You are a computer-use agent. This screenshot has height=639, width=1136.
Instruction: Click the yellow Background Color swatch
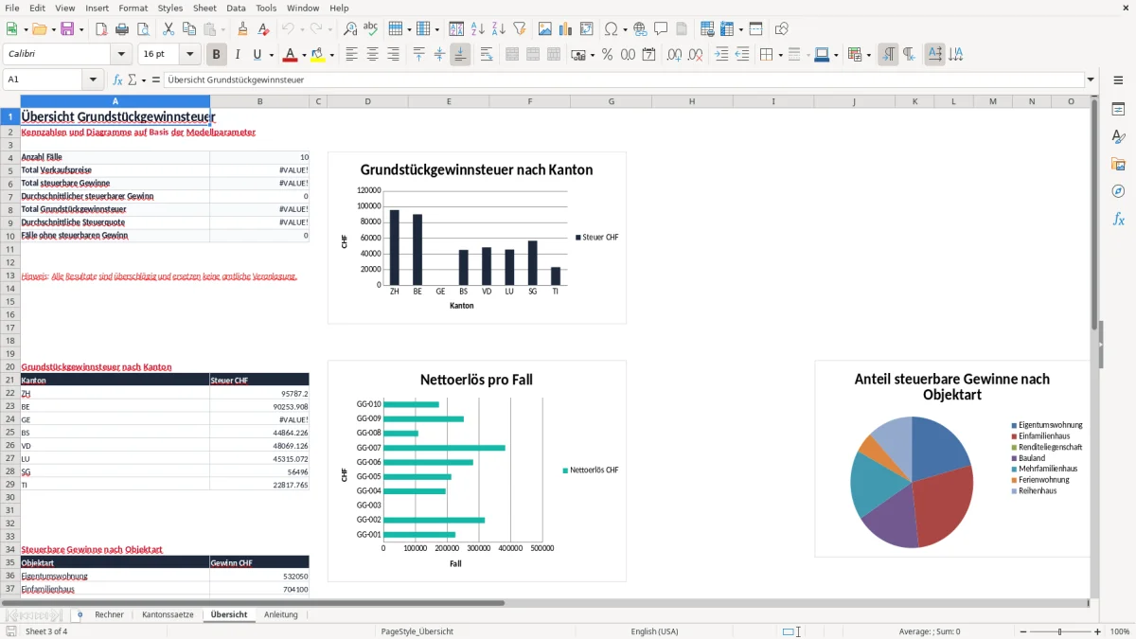point(318,55)
